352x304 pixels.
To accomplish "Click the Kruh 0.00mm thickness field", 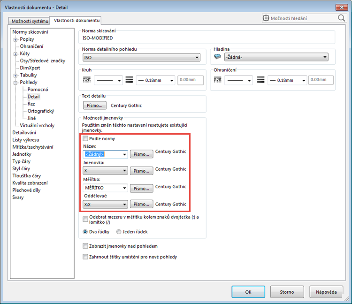I will coord(191,80).
